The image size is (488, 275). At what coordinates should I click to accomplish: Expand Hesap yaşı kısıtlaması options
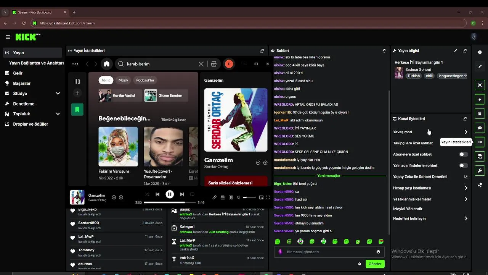pyautogui.click(x=466, y=188)
